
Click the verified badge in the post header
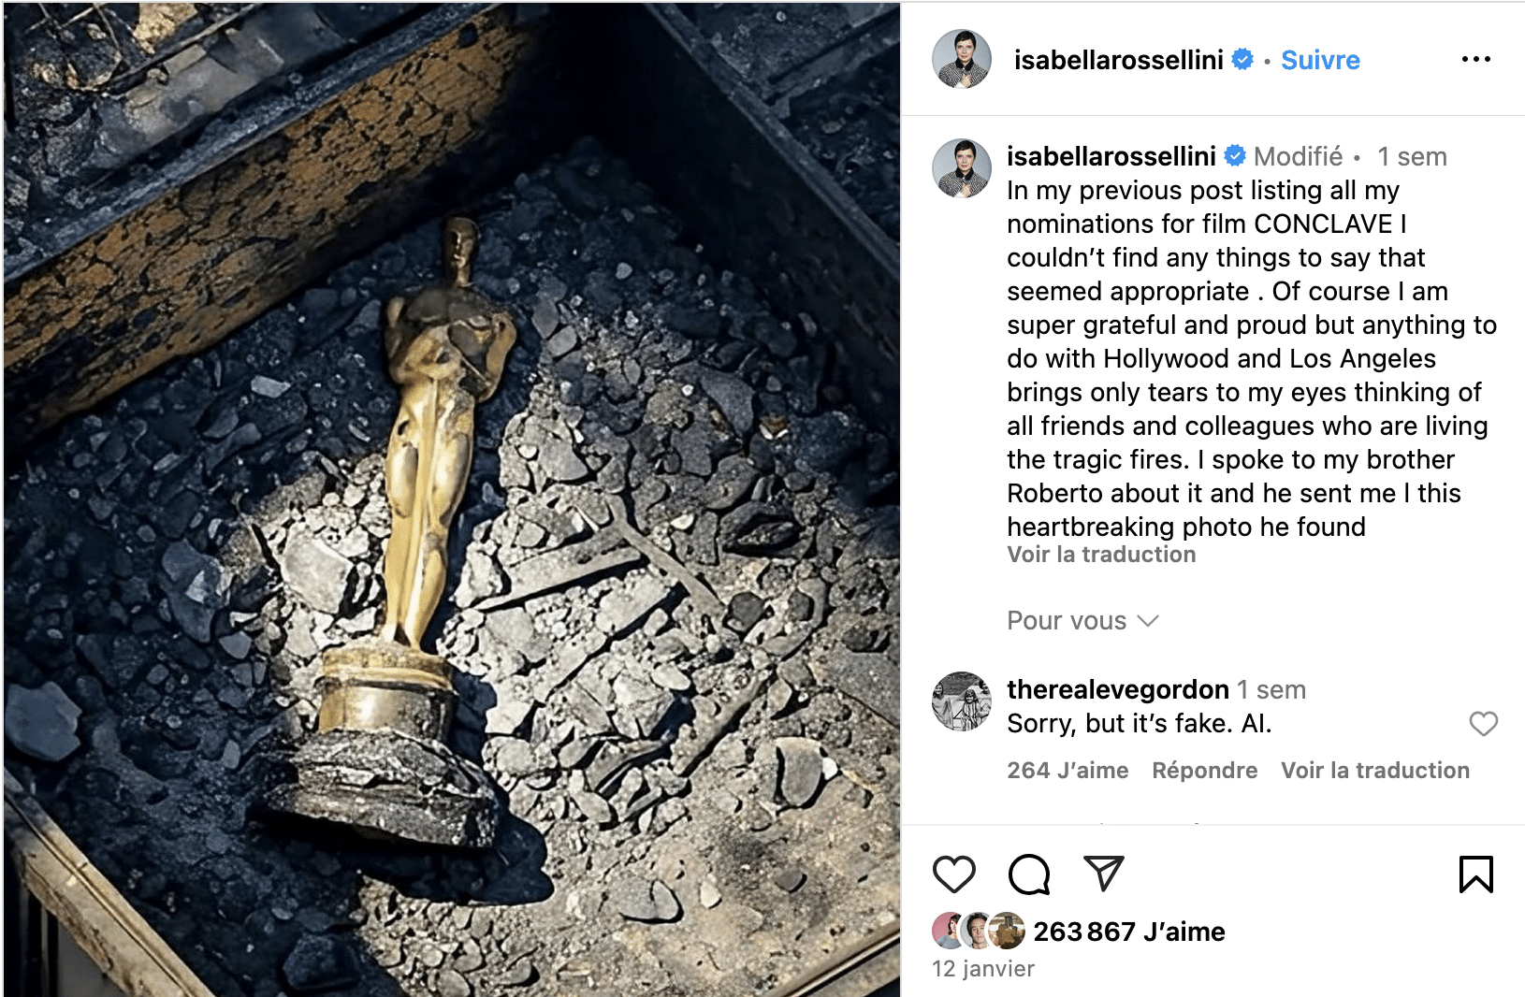pyautogui.click(x=1242, y=59)
